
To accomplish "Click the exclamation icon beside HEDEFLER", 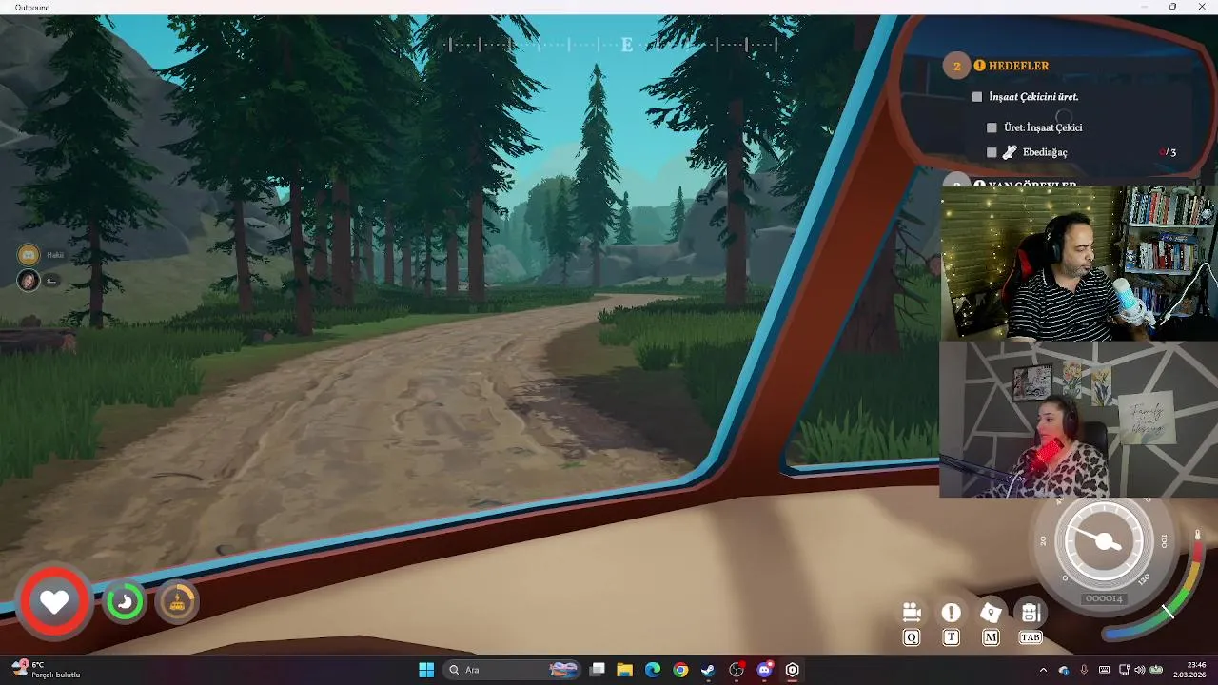I will click(979, 66).
